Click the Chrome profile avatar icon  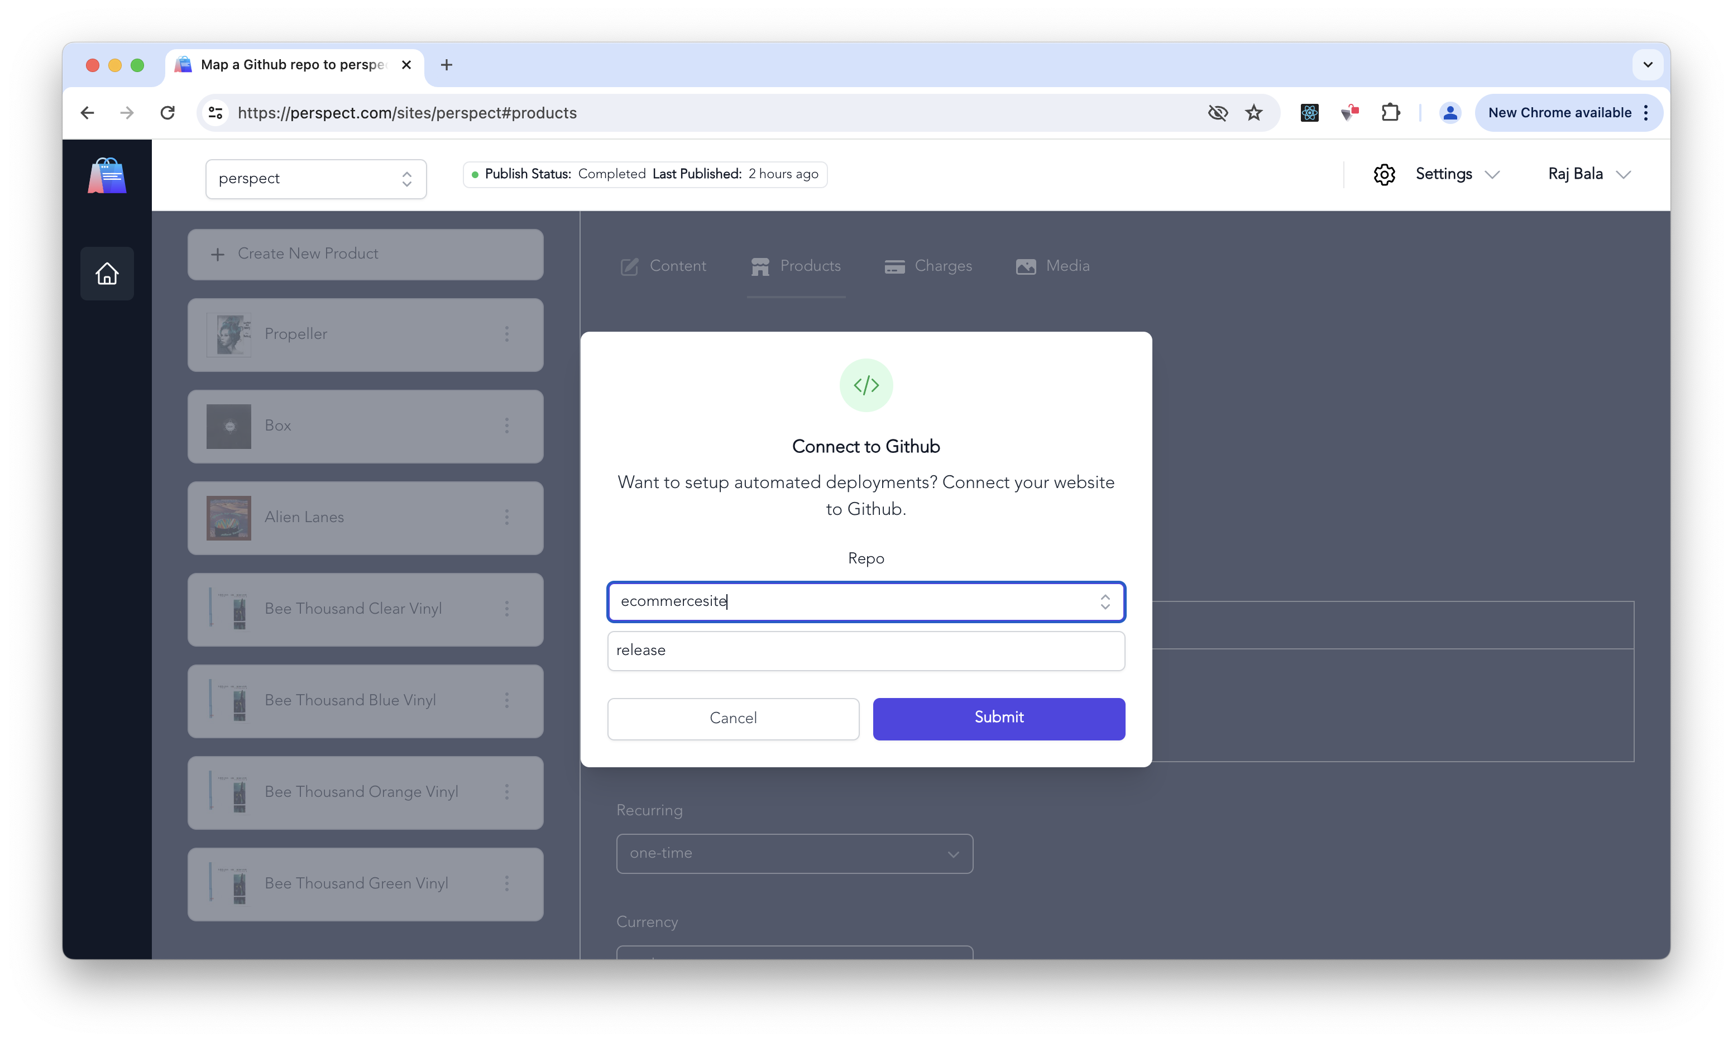click(x=1449, y=112)
